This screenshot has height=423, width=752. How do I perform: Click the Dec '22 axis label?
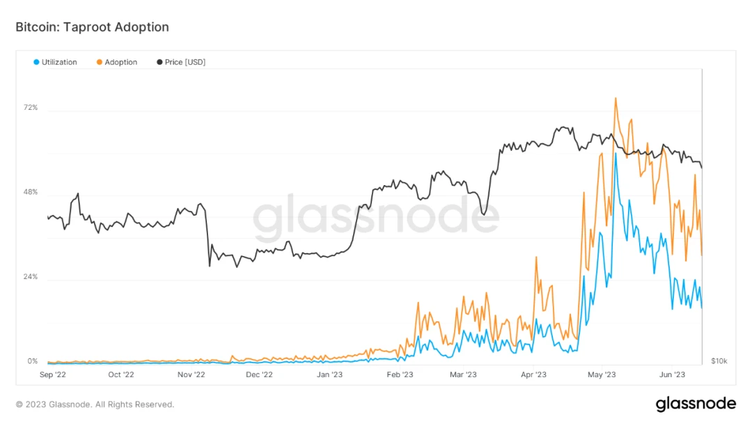259,374
